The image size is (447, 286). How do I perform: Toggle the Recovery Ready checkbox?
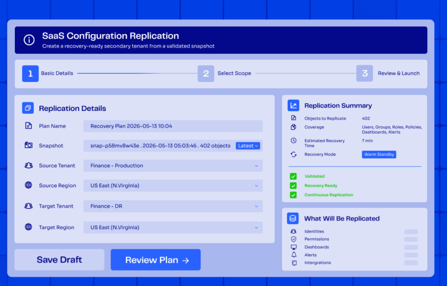point(293,186)
